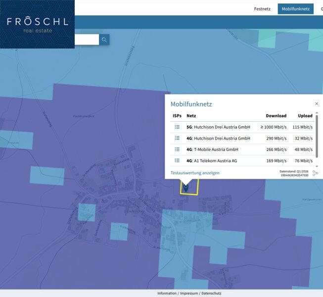Open Testauswertung anzeigen link
323x297 pixels.
(195, 173)
